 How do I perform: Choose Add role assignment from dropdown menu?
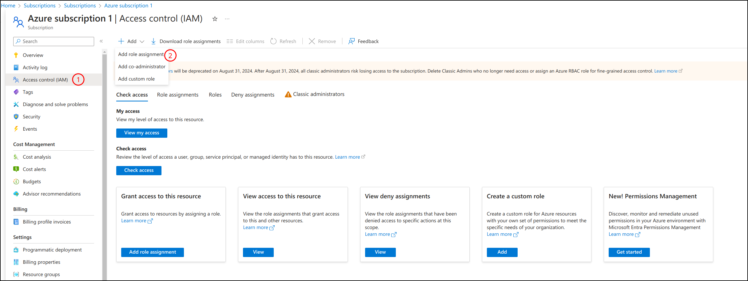pos(141,54)
